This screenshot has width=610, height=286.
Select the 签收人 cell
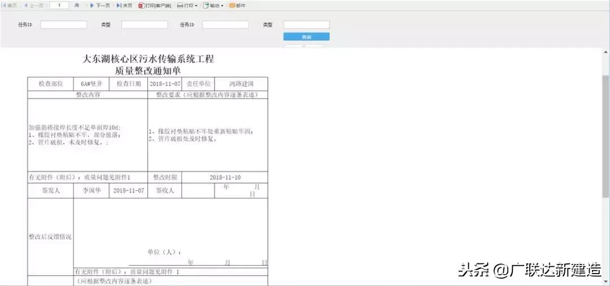click(164, 190)
